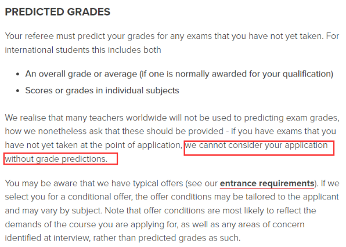Click the red-boxed 'we cannot consider your application' text

(x=257, y=145)
